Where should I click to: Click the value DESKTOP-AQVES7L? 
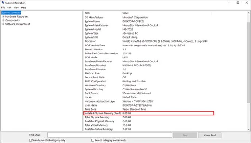133,21
